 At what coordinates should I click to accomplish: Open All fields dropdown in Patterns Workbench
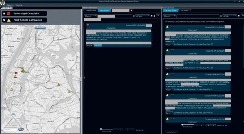pos(143,16)
